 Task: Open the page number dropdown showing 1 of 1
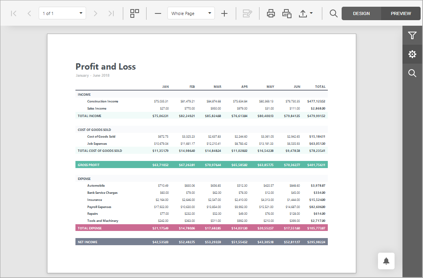(62, 13)
